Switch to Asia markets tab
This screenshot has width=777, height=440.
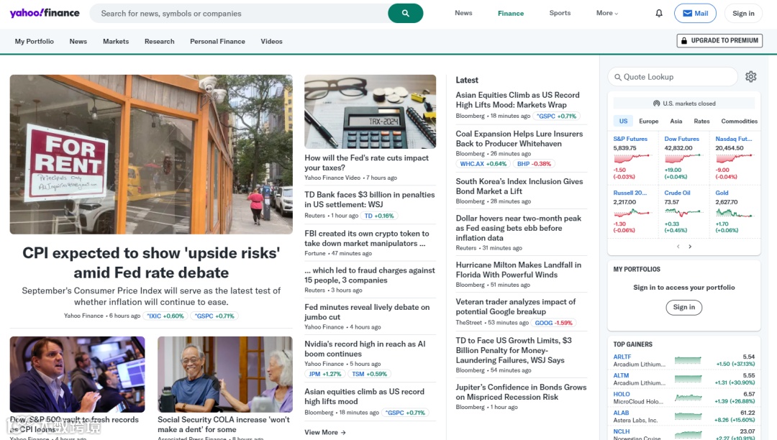point(676,122)
